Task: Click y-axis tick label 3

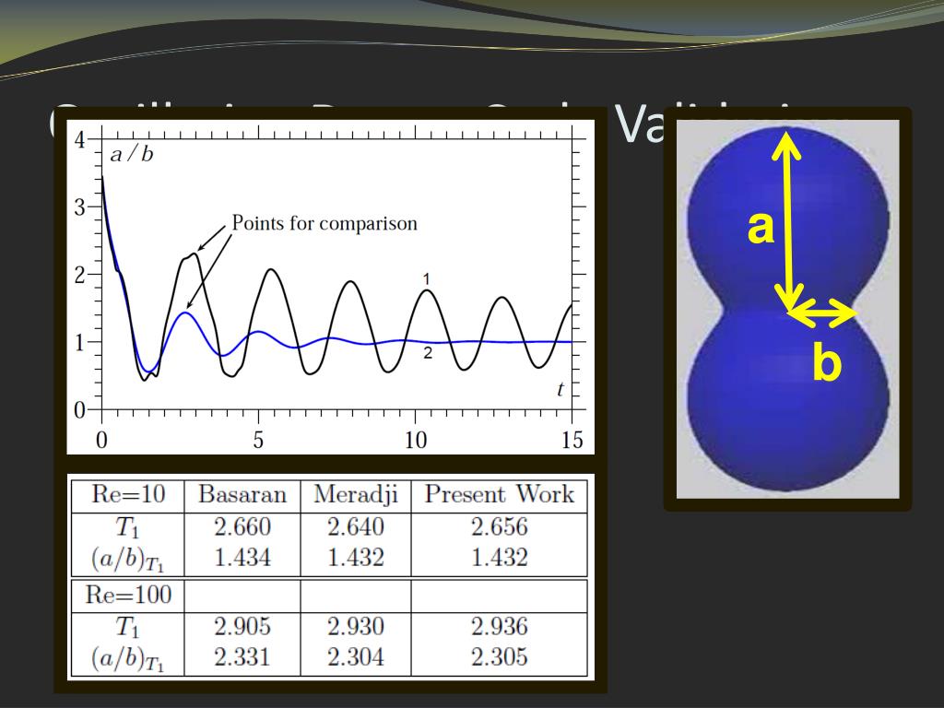Action: click(x=80, y=207)
